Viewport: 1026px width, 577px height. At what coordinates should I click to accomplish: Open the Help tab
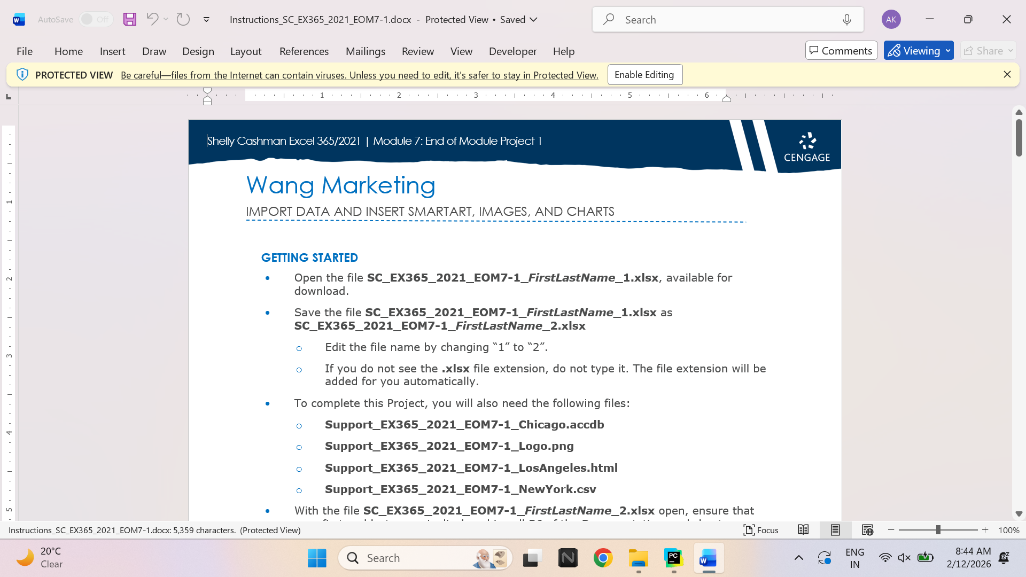[x=564, y=51]
